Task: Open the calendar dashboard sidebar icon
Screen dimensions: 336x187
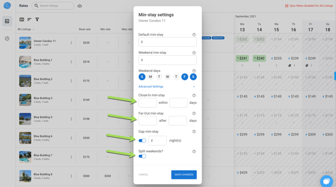Action: 7,21
